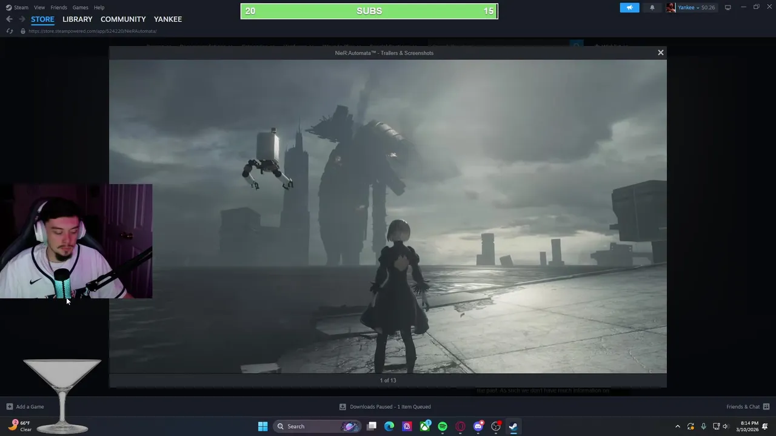This screenshot has width=776, height=436.
Task: Click the taskbar Search box
Action: tap(316, 426)
